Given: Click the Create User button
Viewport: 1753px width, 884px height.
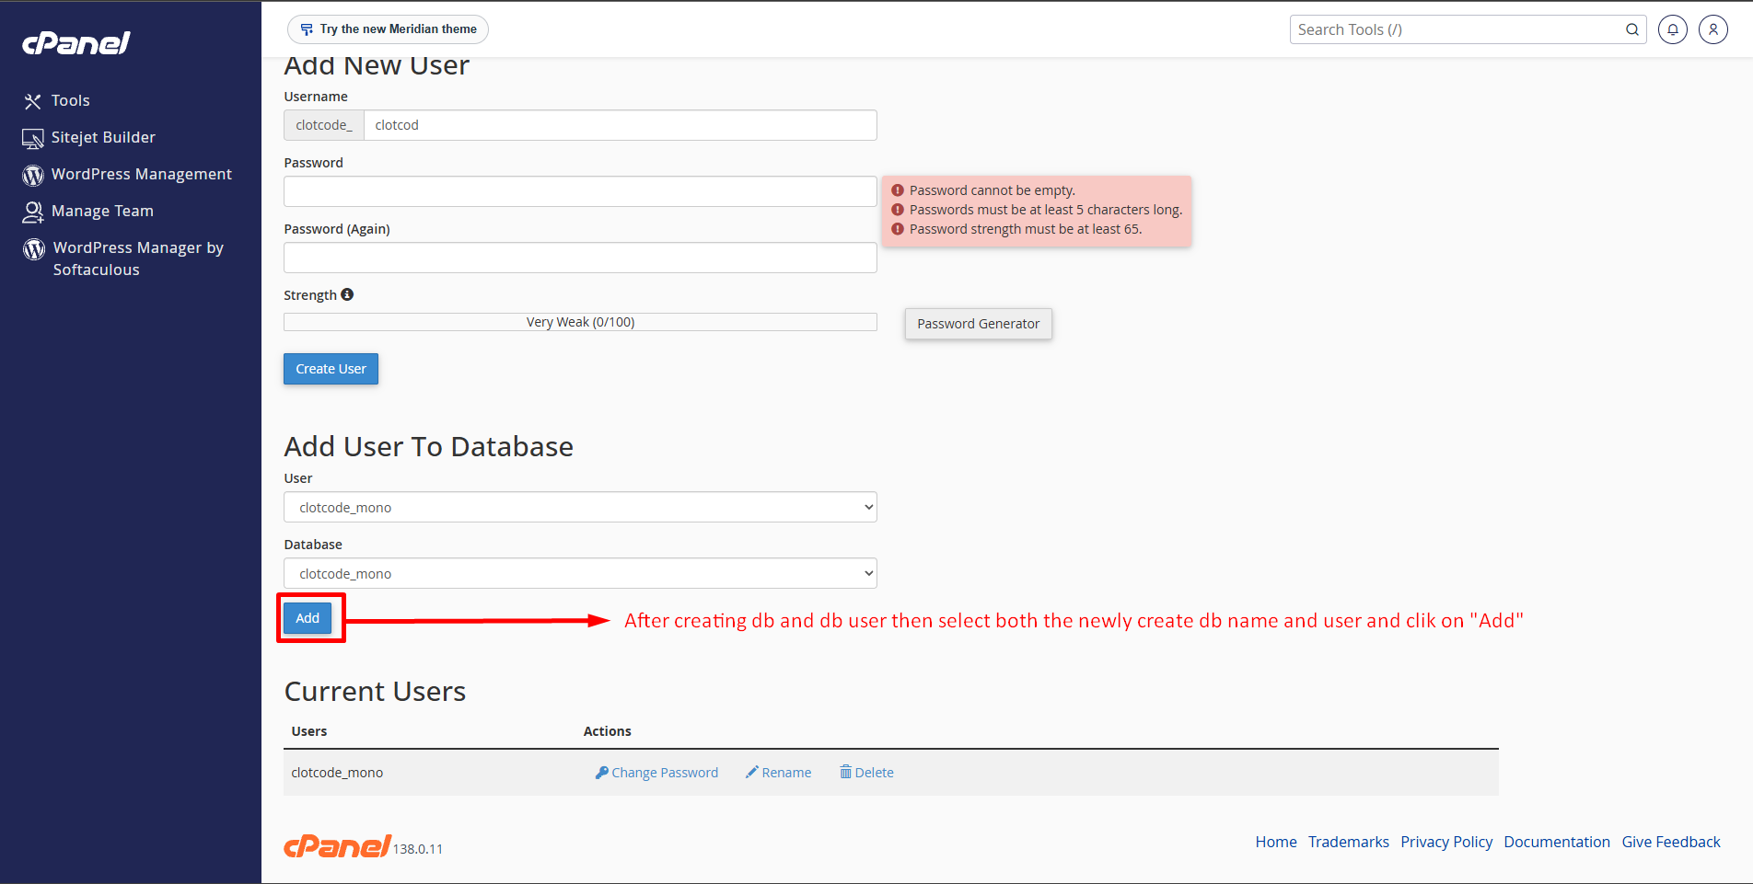Looking at the screenshot, I should [x=331, y=369].
